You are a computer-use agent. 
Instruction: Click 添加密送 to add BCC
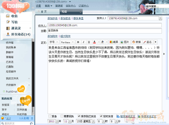pyautogui.click(x=66, y=18)
